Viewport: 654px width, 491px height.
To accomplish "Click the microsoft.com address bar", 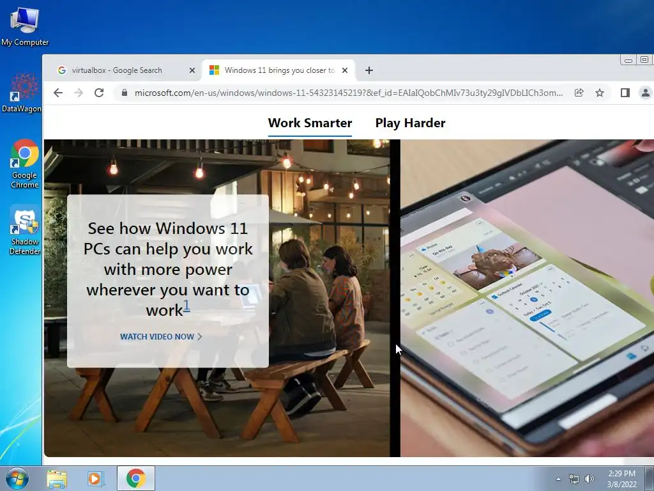I will pyautogui.click(x=348, y=93).
